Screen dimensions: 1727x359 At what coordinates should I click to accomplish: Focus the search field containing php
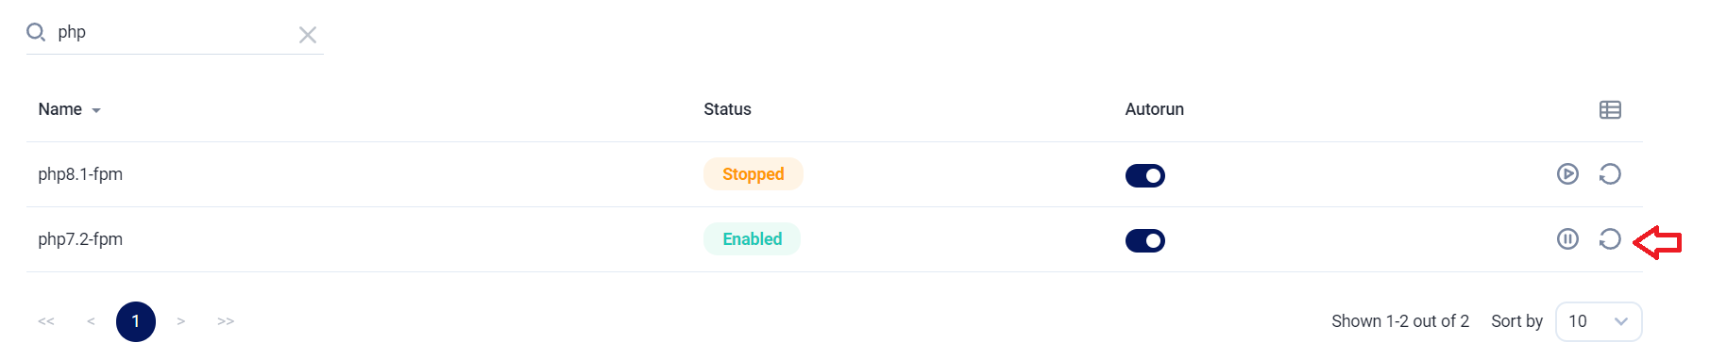(175, 32)
